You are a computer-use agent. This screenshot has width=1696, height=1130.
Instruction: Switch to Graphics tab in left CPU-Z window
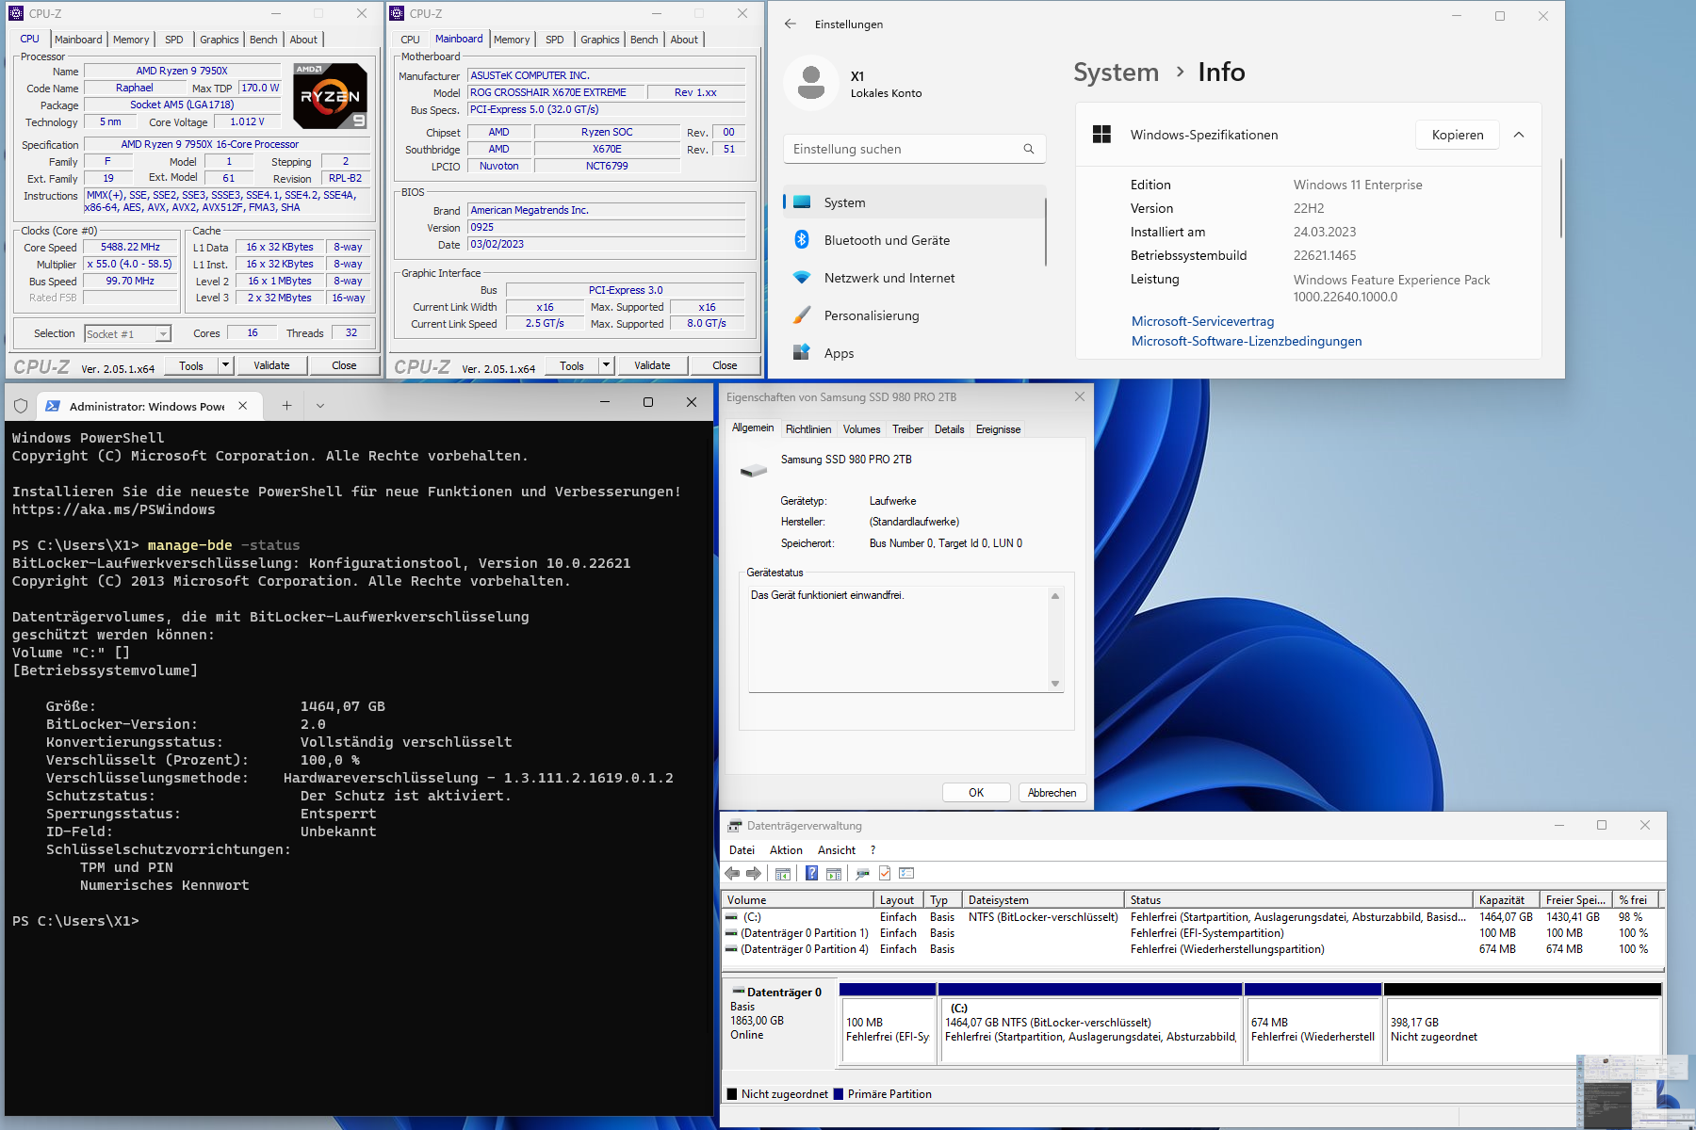(x=219, y=40)
